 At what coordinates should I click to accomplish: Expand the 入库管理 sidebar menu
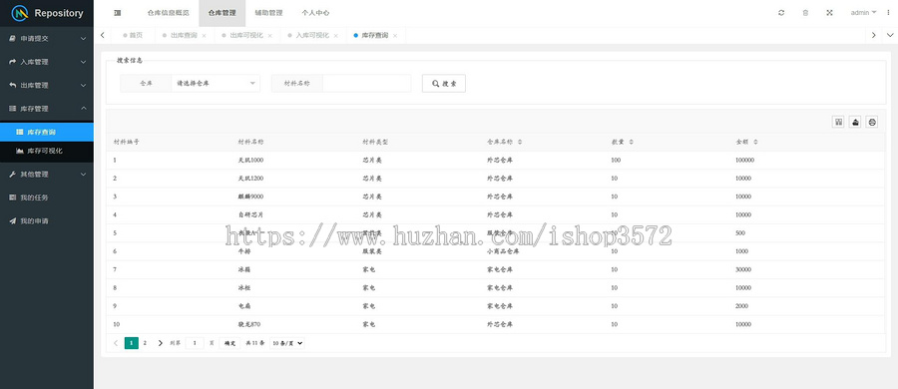pos(46,62)
